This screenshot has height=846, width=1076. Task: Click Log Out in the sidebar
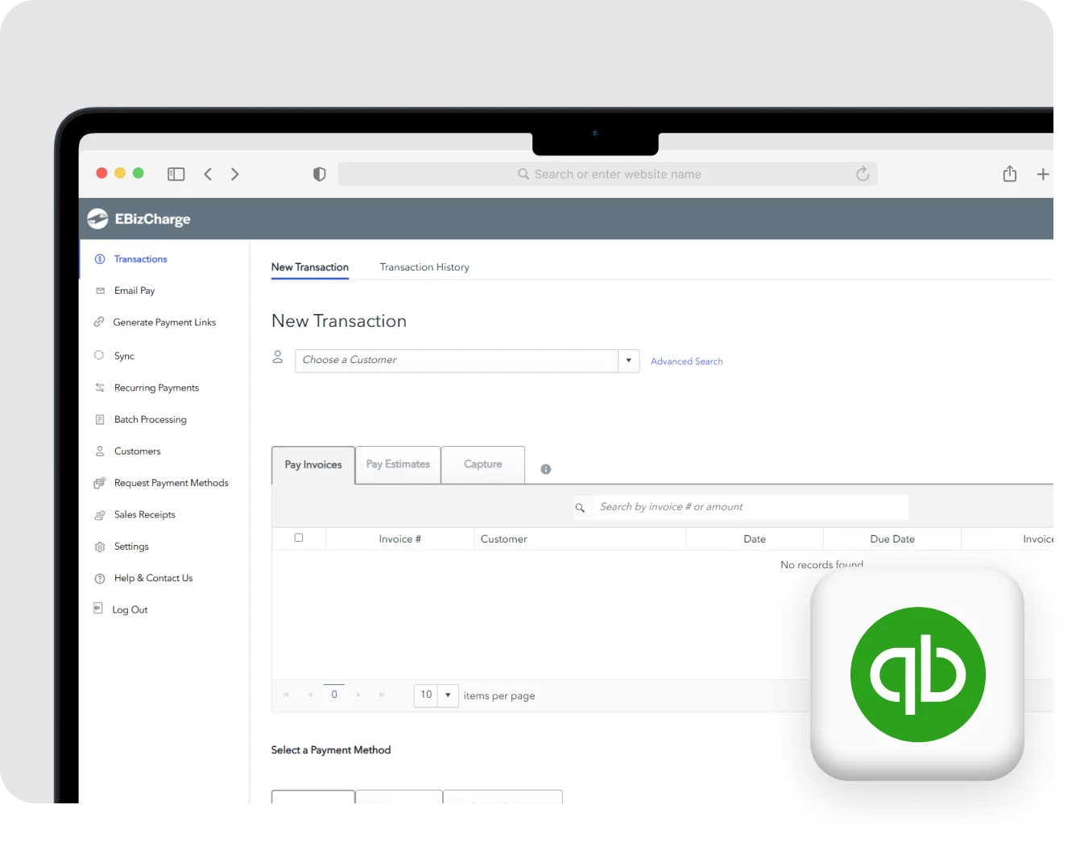(x=130, y=610)
